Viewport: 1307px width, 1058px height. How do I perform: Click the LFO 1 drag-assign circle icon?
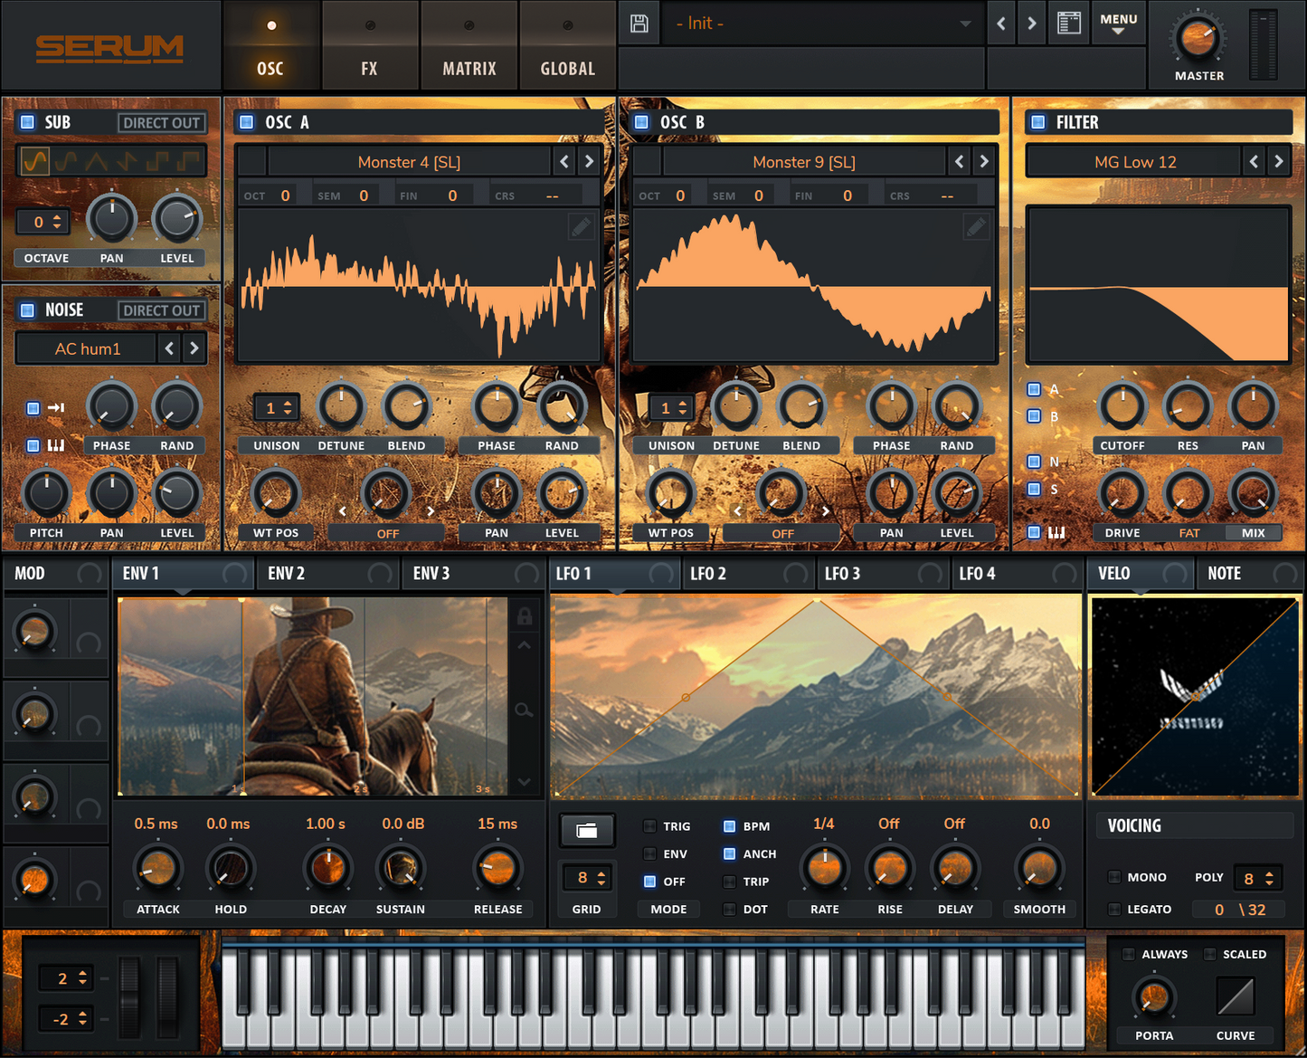(x=661, y=574)
